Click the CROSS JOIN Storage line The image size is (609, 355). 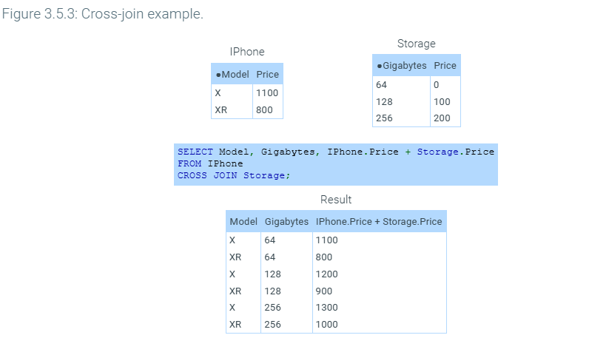[234, 175]
